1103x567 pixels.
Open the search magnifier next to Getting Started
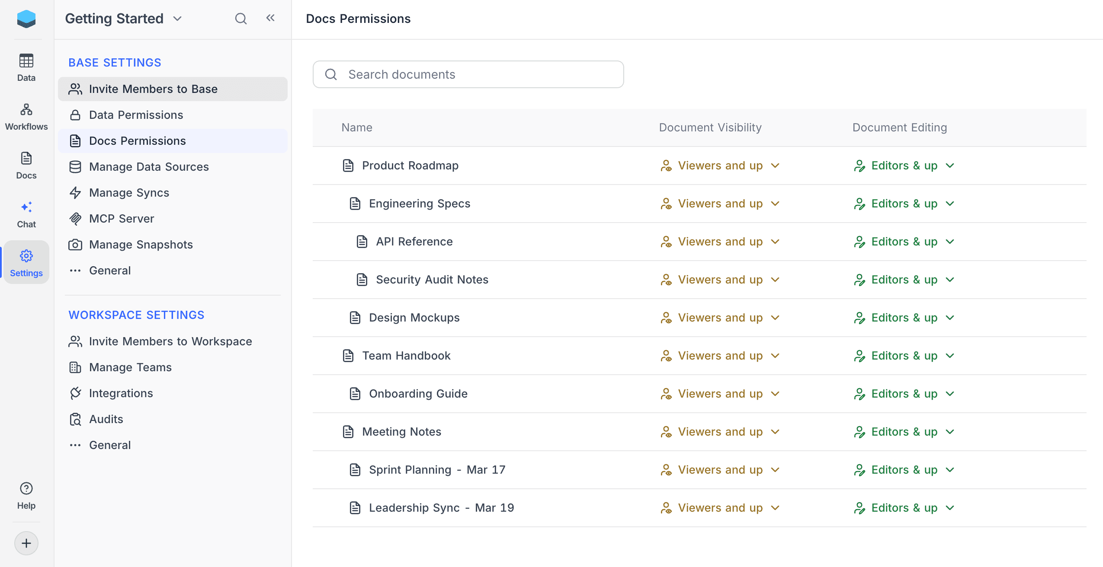pos(241,19)
